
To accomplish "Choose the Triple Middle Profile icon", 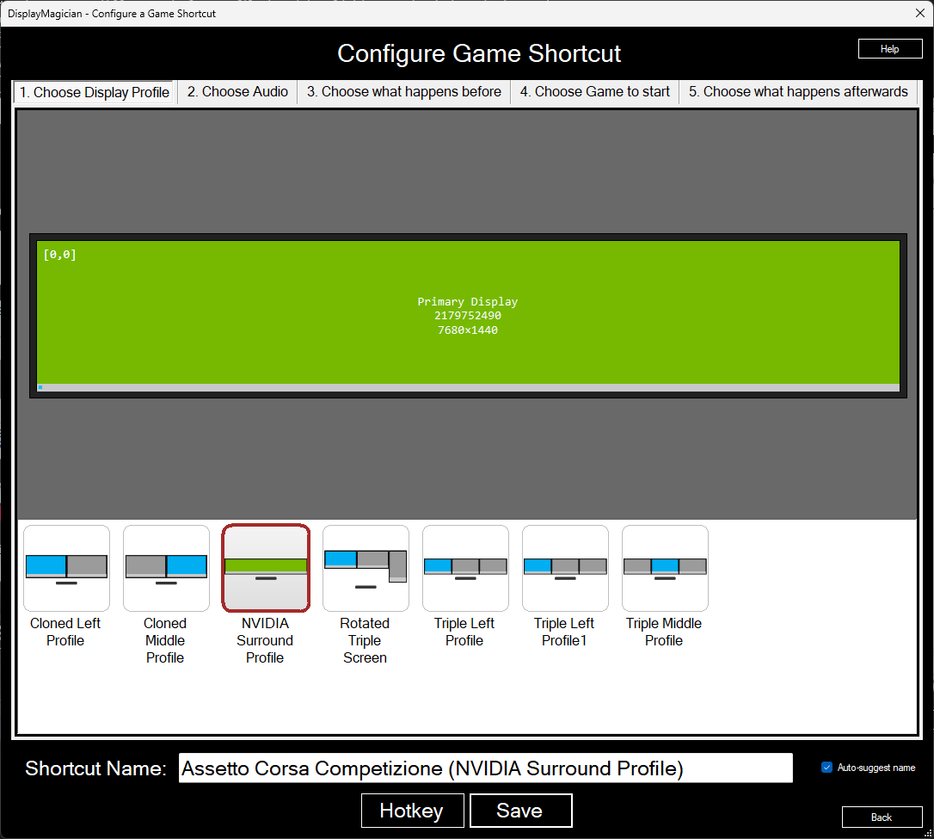I will [665, 568].
